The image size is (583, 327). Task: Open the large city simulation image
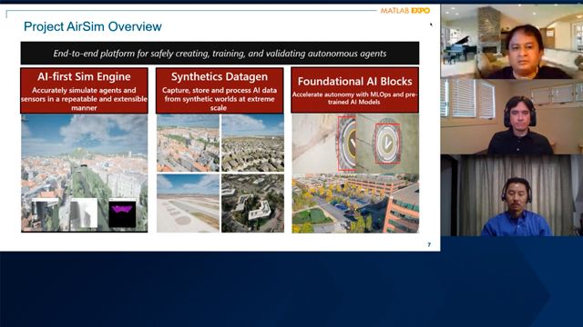pos(84,173)
